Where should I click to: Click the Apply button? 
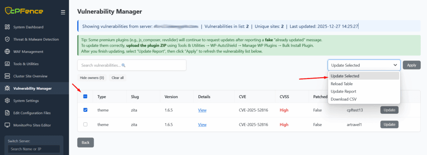click(x=412, y=65)
